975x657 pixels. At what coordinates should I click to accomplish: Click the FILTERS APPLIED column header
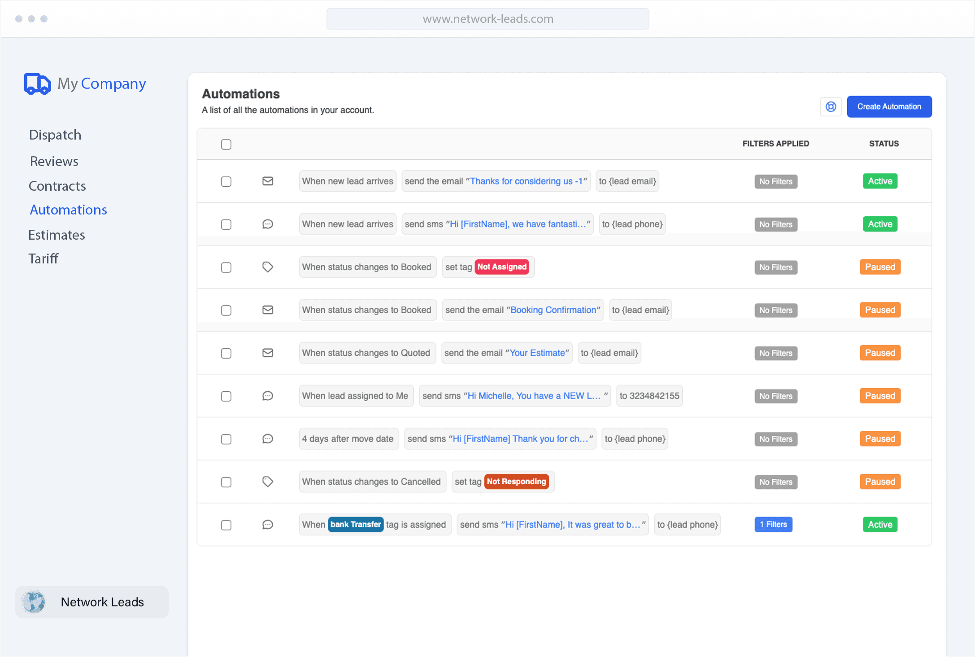click(776, 144)
